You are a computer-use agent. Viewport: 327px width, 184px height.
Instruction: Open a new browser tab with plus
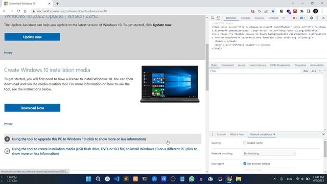(x=57, y=4)
